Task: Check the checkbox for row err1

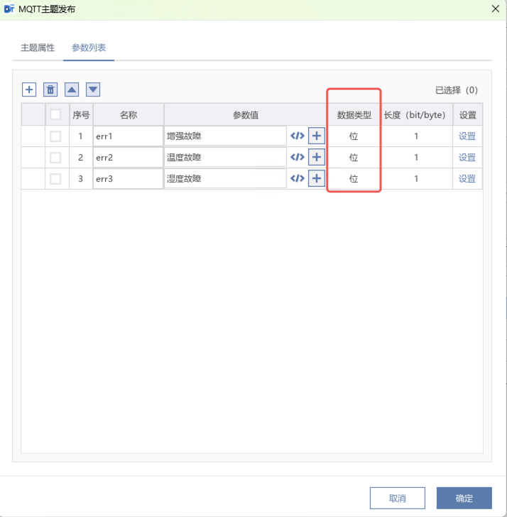Action: (x=55, y=136)
